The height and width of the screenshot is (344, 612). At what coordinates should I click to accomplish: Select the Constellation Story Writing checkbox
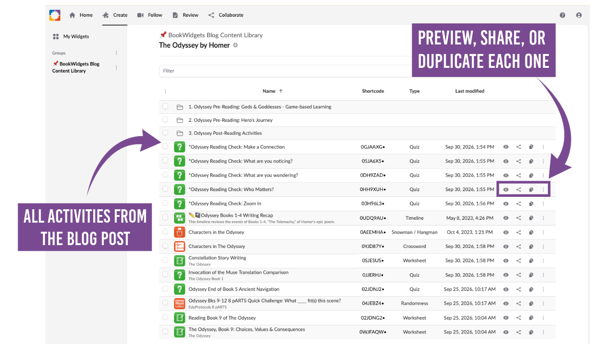point(165,260)
